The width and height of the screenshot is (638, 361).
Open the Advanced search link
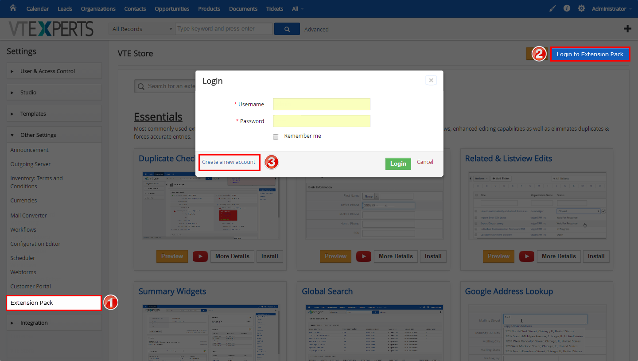tap(316, 29)
